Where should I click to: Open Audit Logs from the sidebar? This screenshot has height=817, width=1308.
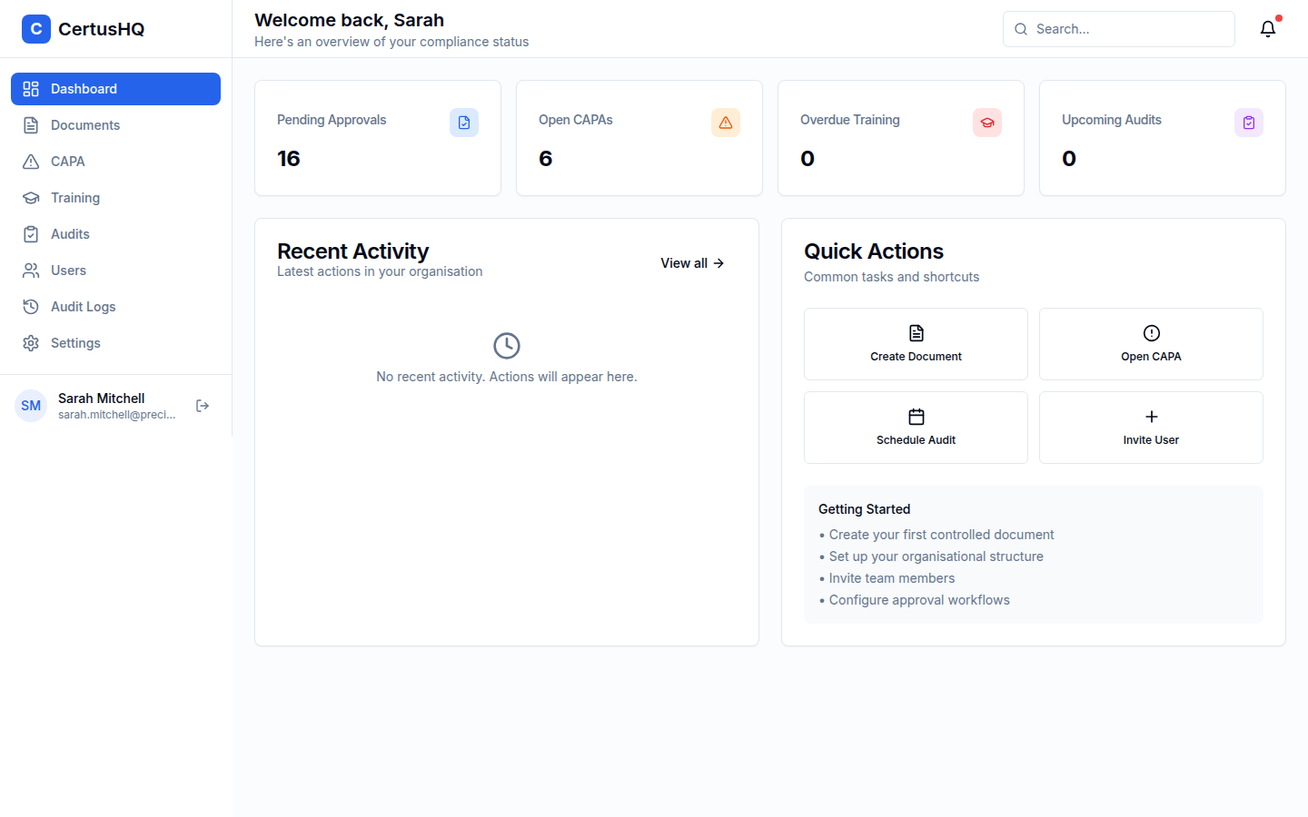point(84,306)
